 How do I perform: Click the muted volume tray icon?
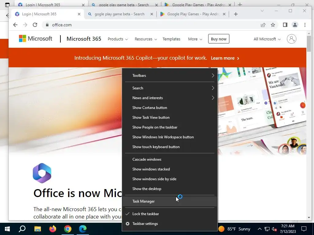coord(274,229)
